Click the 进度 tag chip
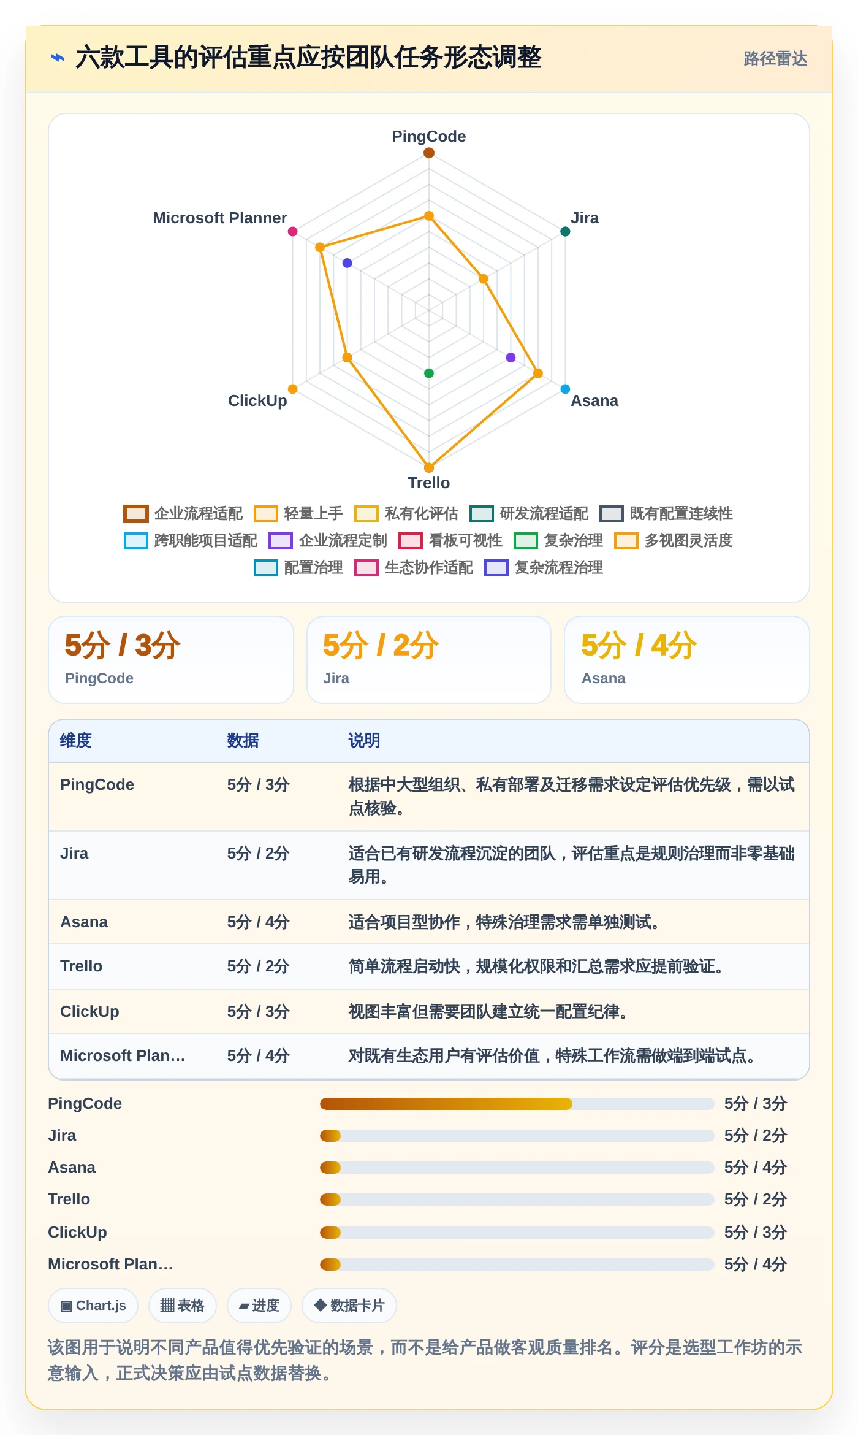This screenshot has height=1435, width=858. pyautogui.click(x=259, y=1306)
